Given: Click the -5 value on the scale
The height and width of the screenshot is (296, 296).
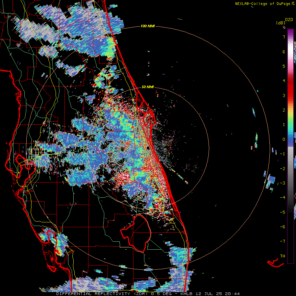Looking at the screenshot, I should [283, 212].
